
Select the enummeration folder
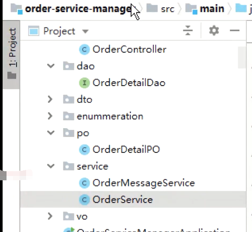(110, 116)
